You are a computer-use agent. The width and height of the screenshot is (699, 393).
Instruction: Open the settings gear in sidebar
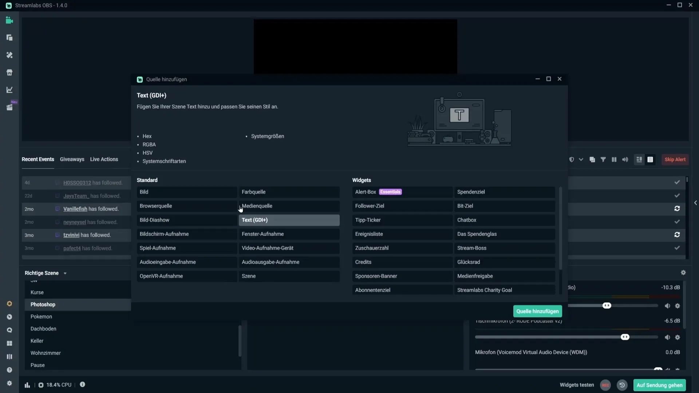pyautogui.click(x=9, y=383)
